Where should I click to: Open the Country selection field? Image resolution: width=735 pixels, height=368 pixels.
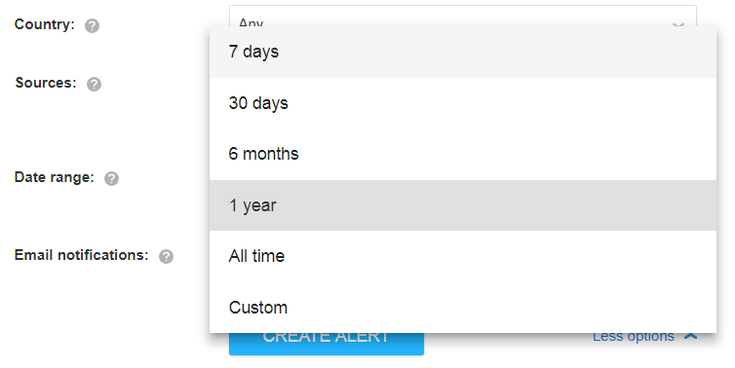tap(463, 16)
